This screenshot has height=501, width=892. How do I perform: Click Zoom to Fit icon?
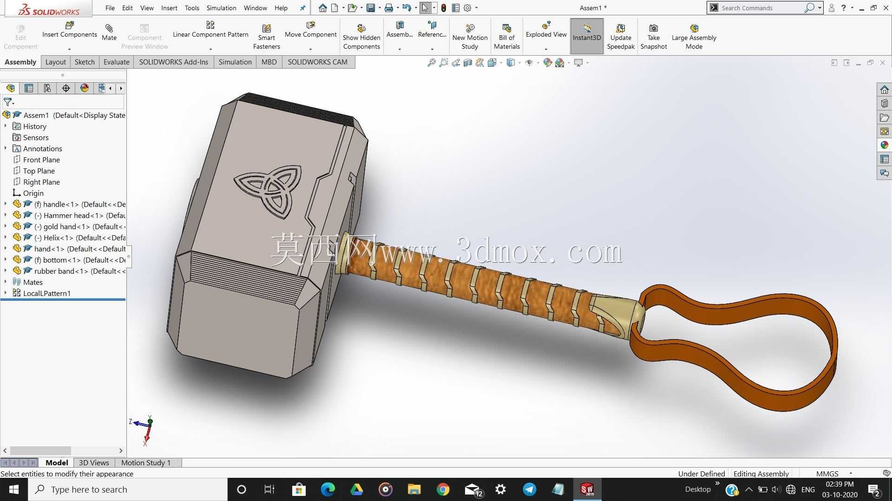[432, 63]
